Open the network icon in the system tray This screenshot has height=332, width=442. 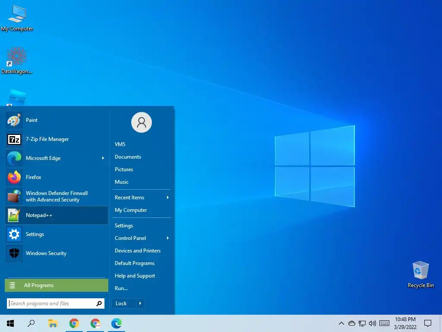(x=362, y=323)
